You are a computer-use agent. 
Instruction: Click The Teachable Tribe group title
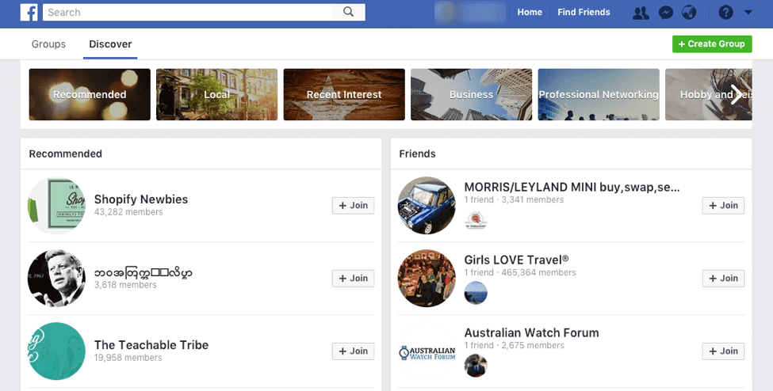(151, 345)
